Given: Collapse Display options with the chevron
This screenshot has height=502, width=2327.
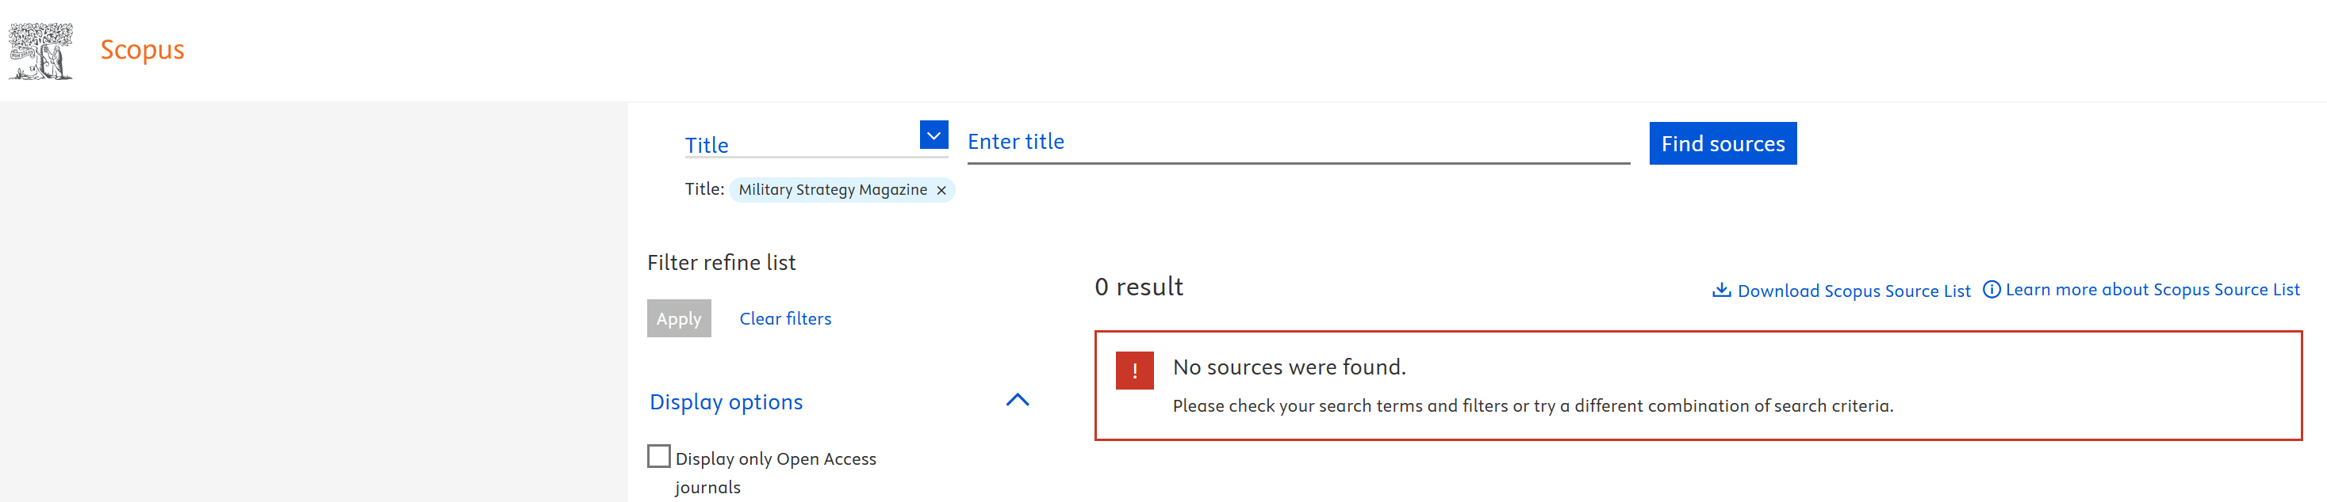Looking at the screenshot, I should pos(1017,400).
